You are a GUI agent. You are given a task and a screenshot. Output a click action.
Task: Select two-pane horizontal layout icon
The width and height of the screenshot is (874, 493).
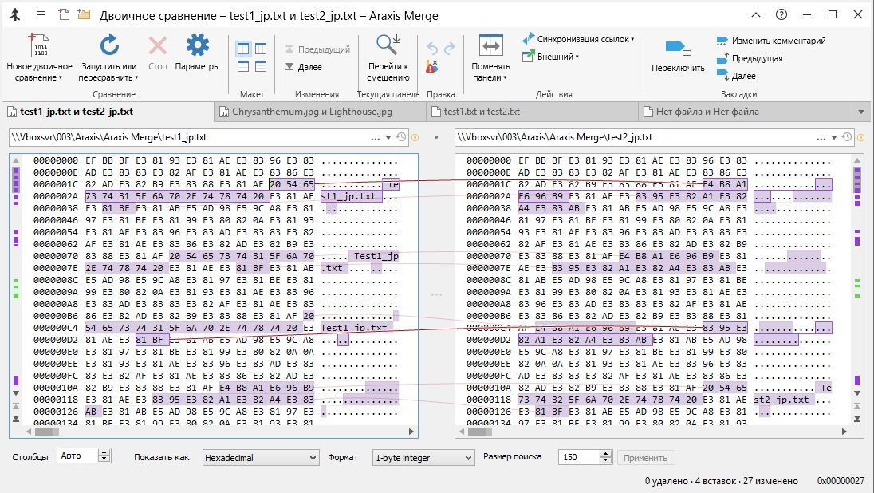pyautogui.click(x=243, y=66)
